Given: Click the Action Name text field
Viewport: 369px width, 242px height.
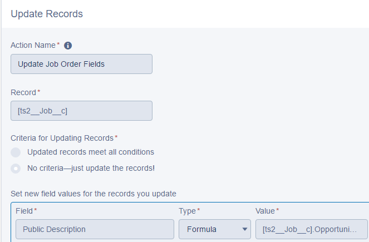Looking at the screenshot, I should click(81, 64).
